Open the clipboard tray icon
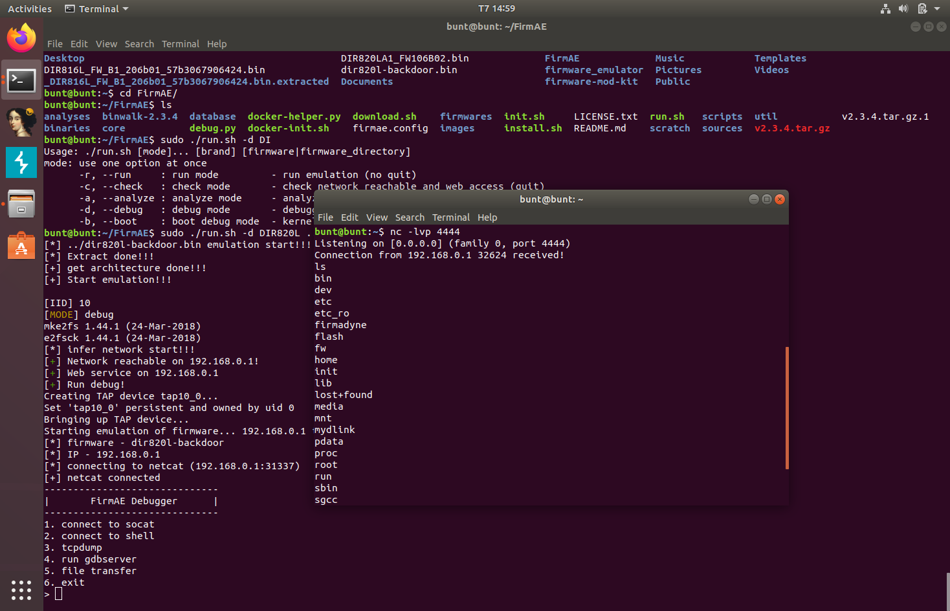The image size is (950, 611). tap(922, 8)
